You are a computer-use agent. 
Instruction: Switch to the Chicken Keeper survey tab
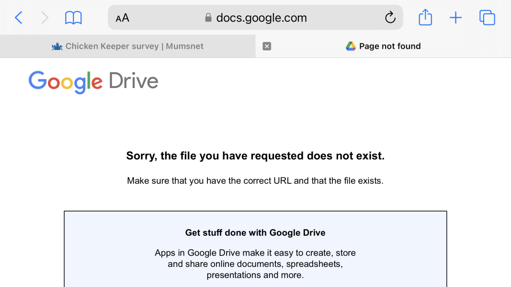coord(134,46)
